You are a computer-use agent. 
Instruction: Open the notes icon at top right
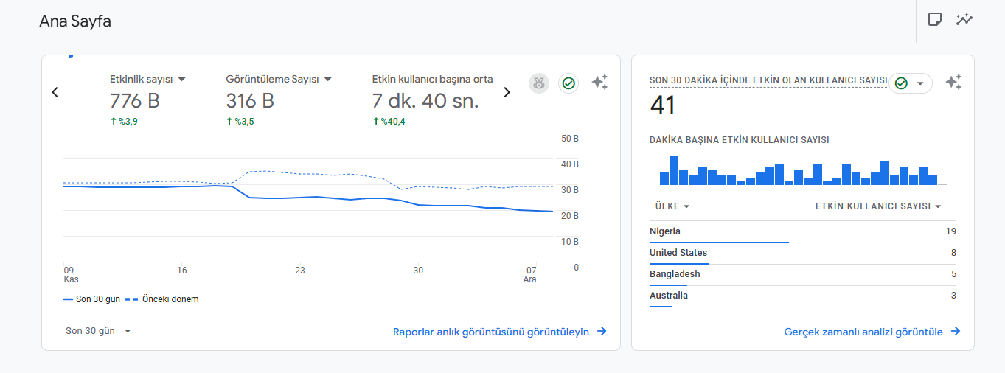(x=934, y=19)
